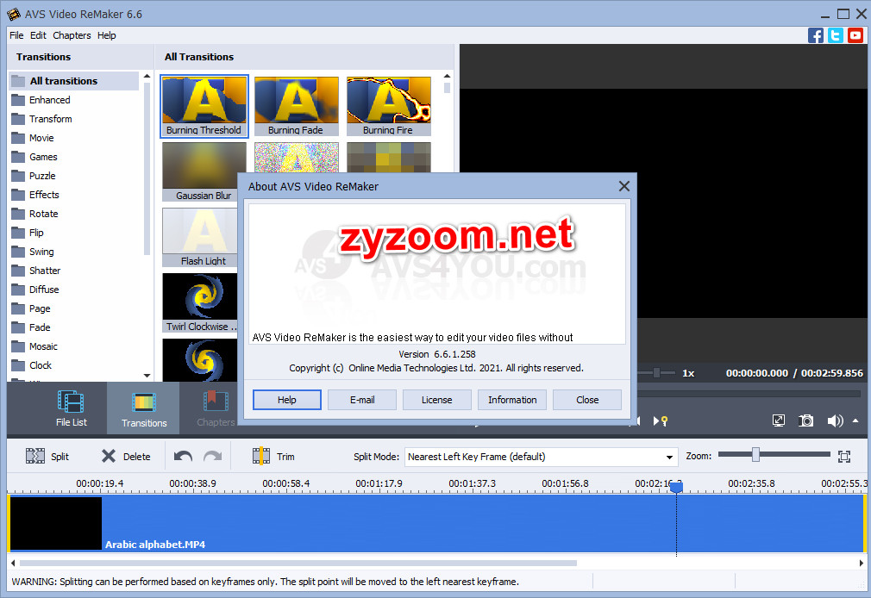
Task: Select the Burning Fire transition
Action: point(388,106)
